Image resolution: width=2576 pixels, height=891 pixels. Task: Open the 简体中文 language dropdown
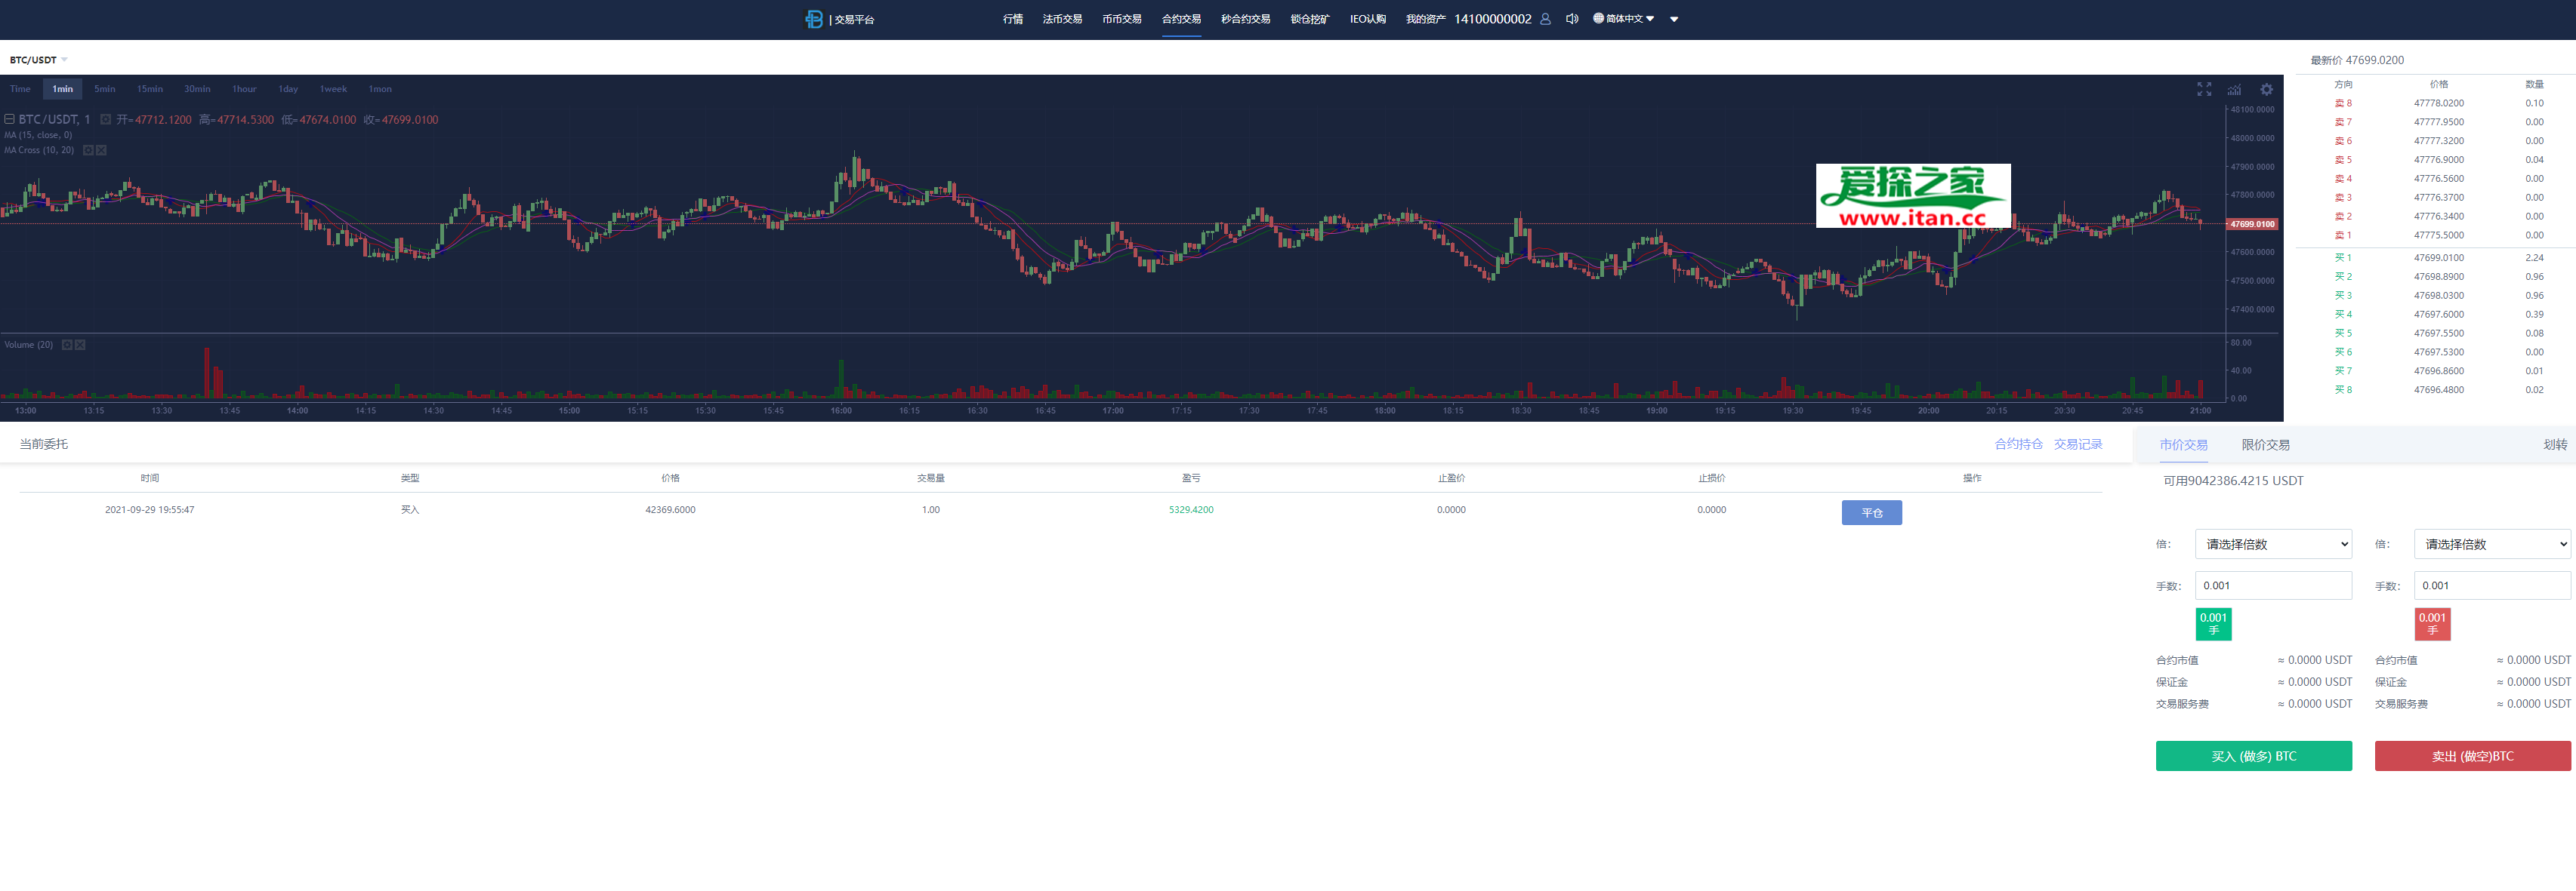click(x=1624, y=19)
